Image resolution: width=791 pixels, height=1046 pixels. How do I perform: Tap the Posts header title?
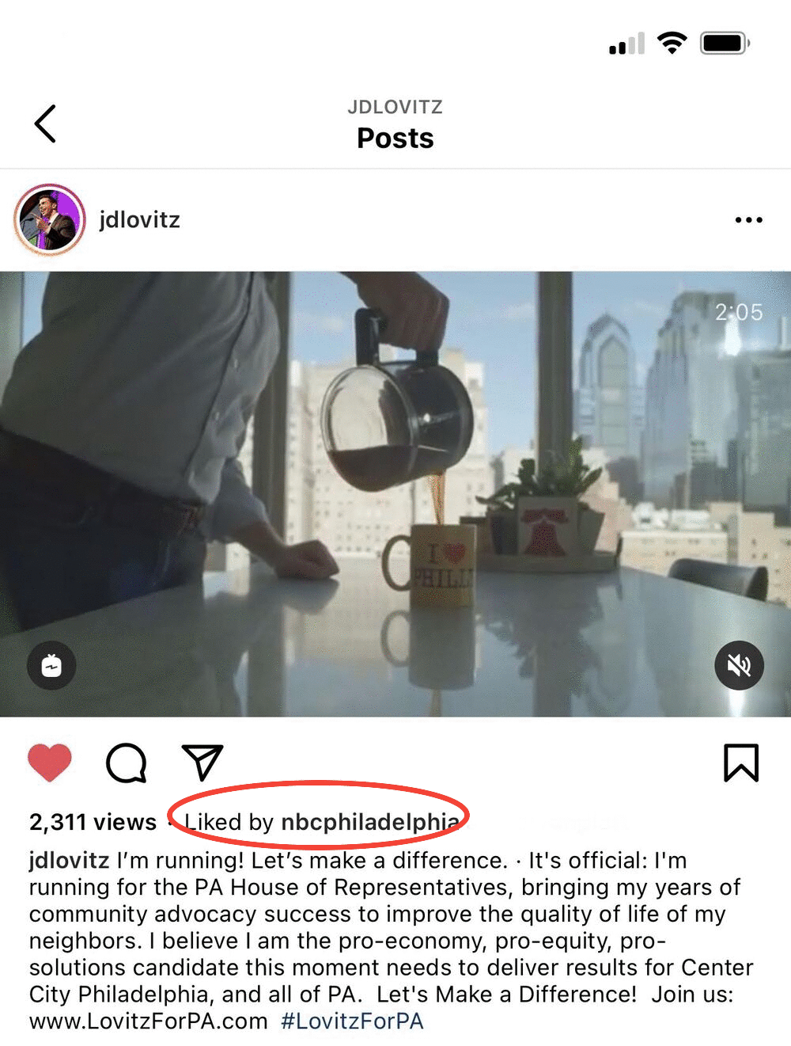click(395, 138)
